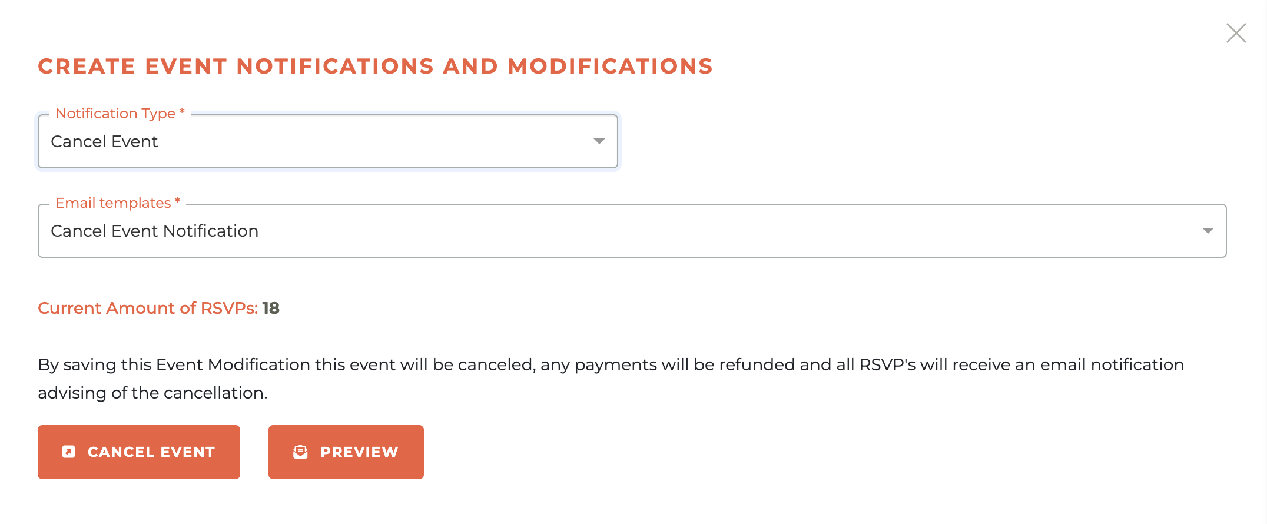Click the Create Event Notifications and Modifications heading
The height and width of the screenshot is (524, 1267).
(x=375, y=67)
